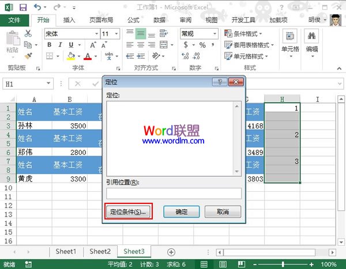Switch to Page Break Preview icon
346x269 pixels.
(x=242, y=264)
